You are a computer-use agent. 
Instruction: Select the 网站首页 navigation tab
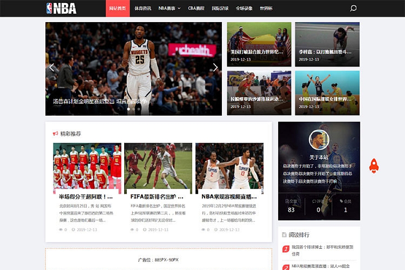coord(117,8)
